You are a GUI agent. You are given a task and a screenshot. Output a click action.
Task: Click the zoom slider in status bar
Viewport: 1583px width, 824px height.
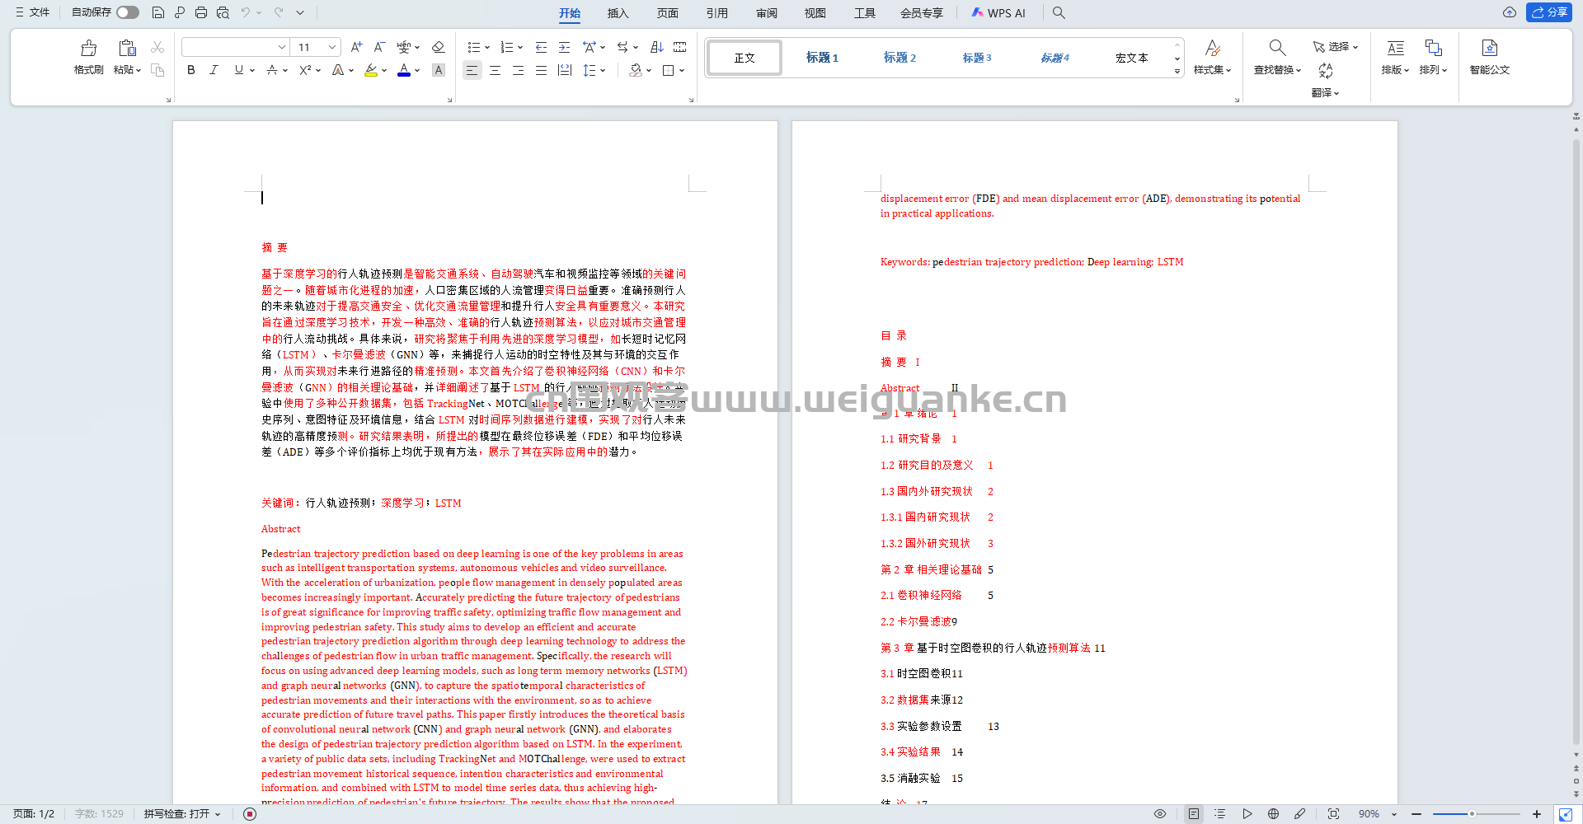click(1472, 814)
